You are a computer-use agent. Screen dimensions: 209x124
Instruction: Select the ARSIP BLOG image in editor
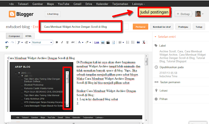[41, 87]
